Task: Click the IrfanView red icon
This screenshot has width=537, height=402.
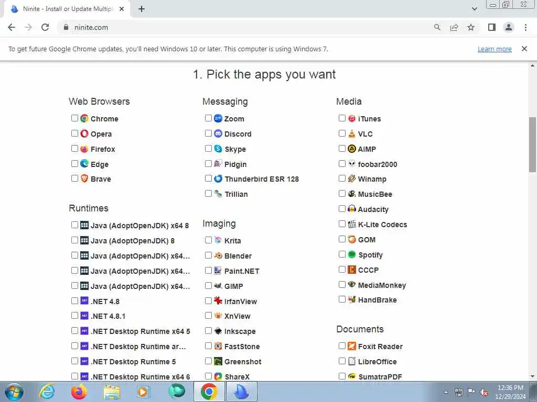Action: tap(218, 301)
